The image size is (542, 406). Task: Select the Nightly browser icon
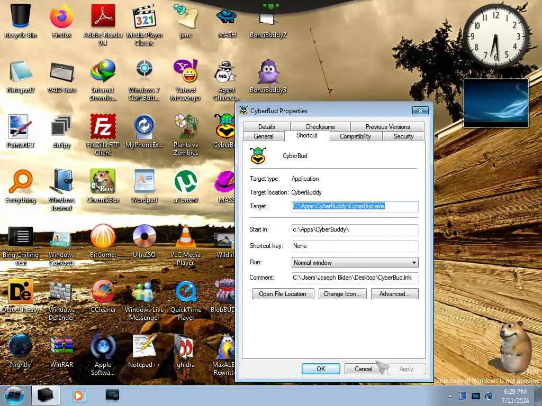pyautogui.click(x=21, y=351)
